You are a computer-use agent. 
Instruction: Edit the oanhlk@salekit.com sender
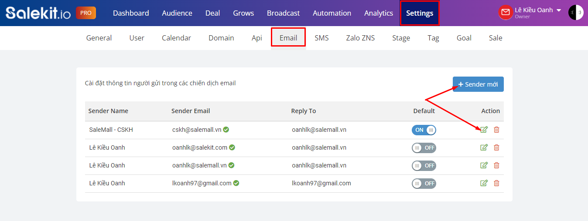(484, 147)
